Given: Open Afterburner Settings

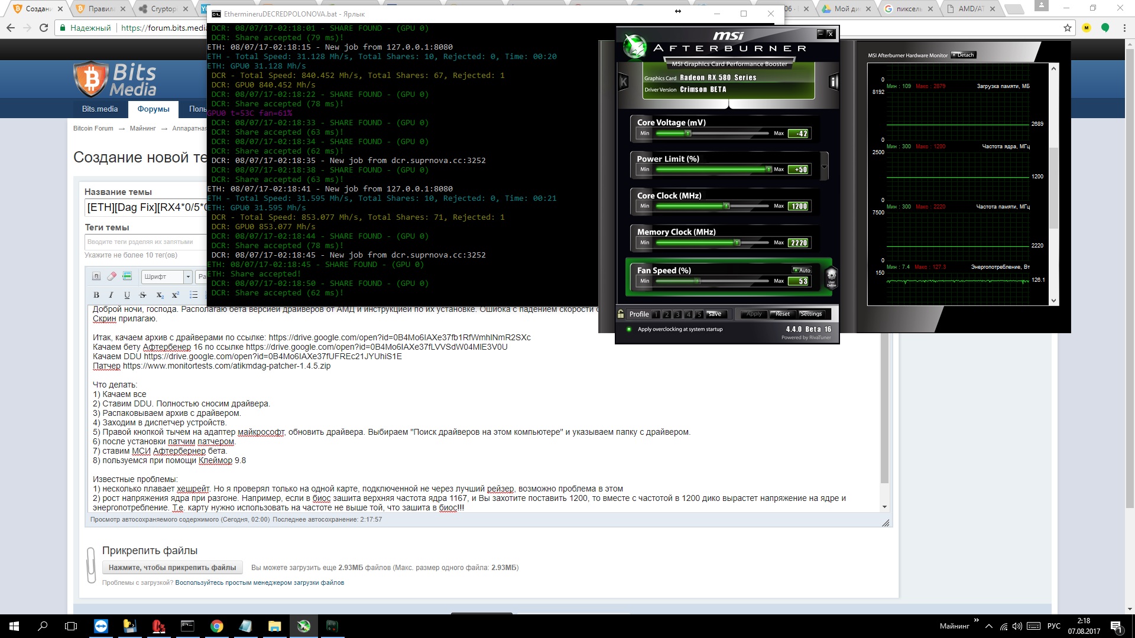Looking at the screenshot, I should 810,314.
